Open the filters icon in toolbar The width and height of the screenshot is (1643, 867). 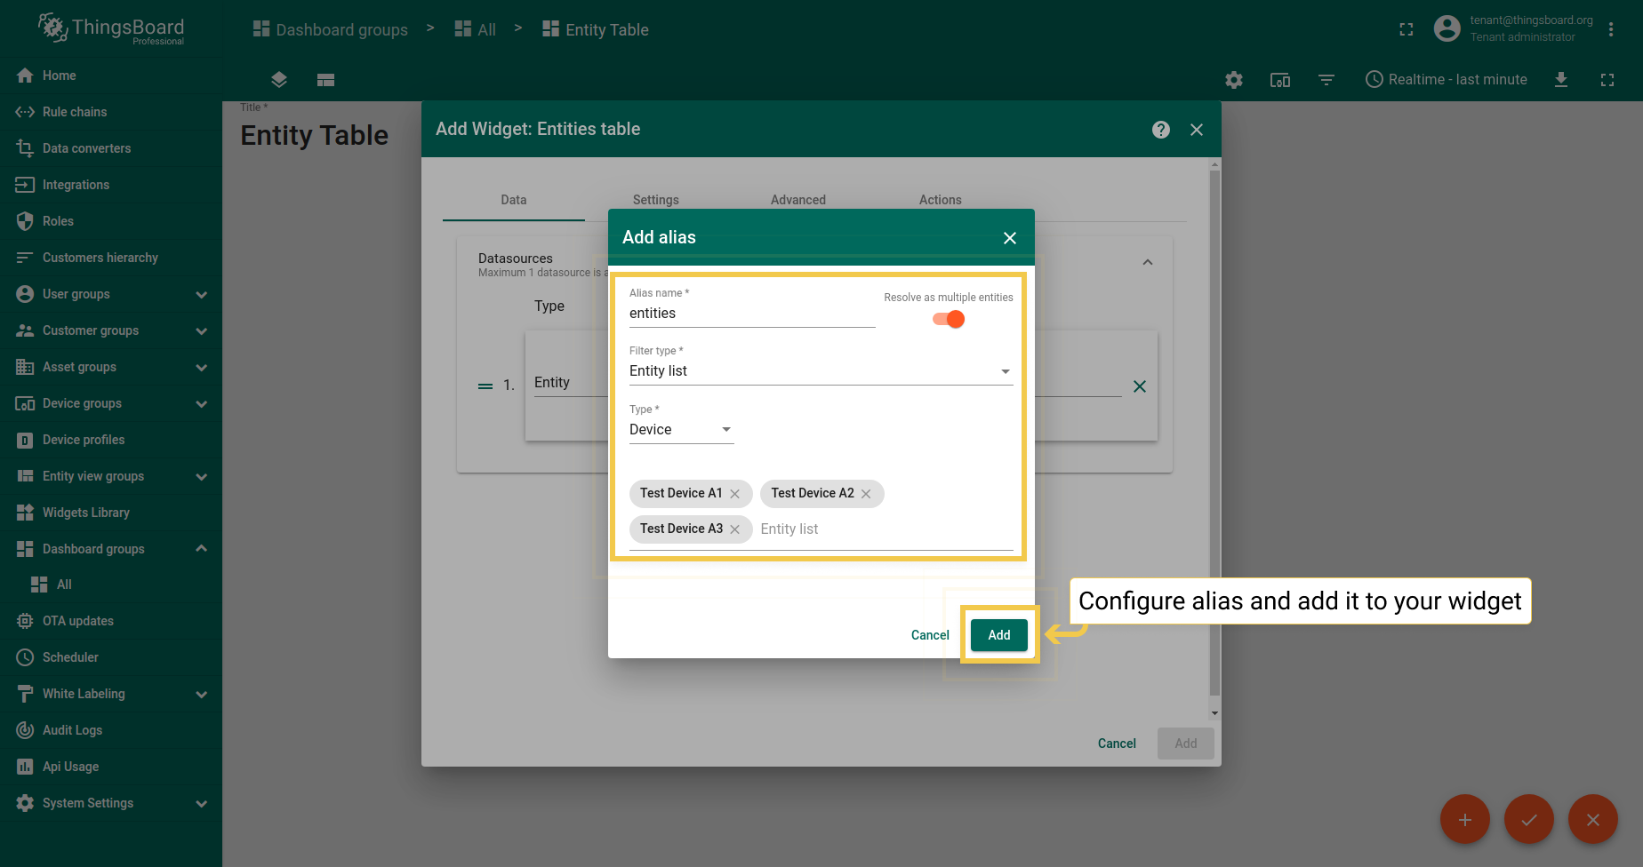click(1326, 80)
